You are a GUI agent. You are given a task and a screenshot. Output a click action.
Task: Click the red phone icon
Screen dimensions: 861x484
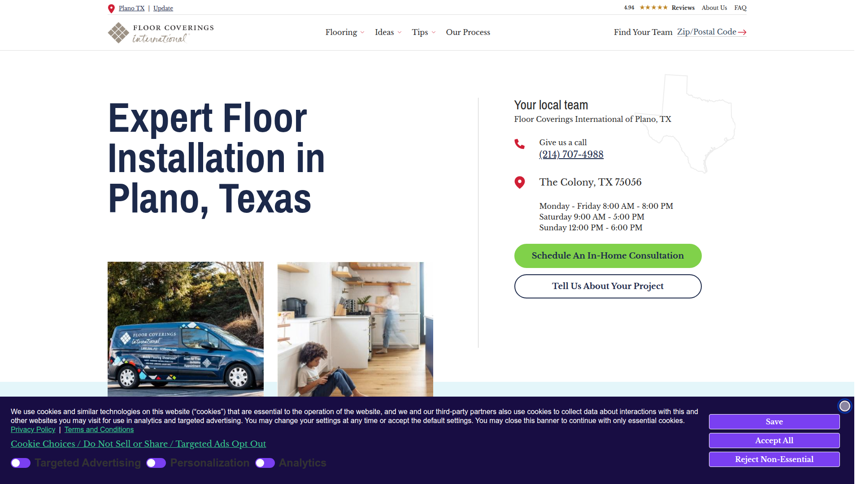(x=519, y=144)
